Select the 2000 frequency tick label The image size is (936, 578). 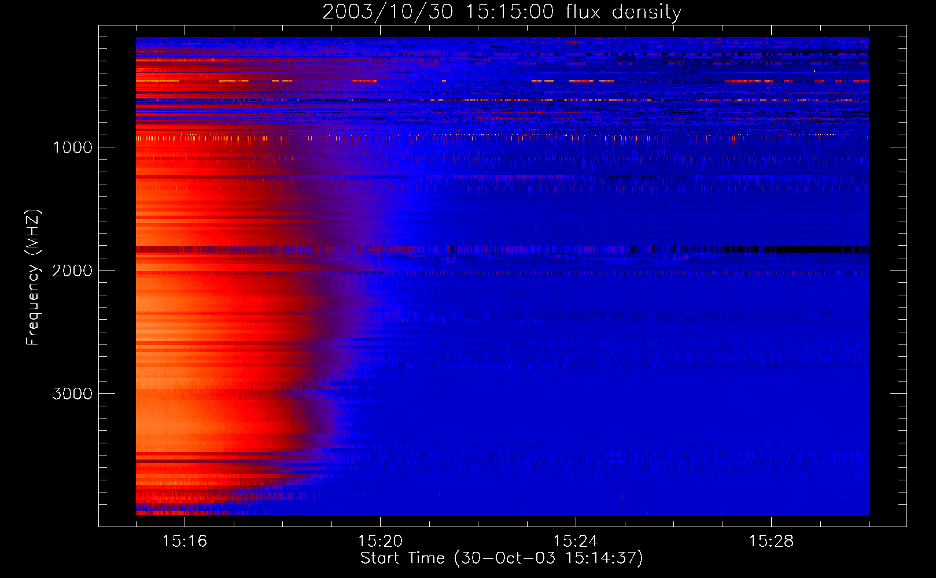point(72,271)
